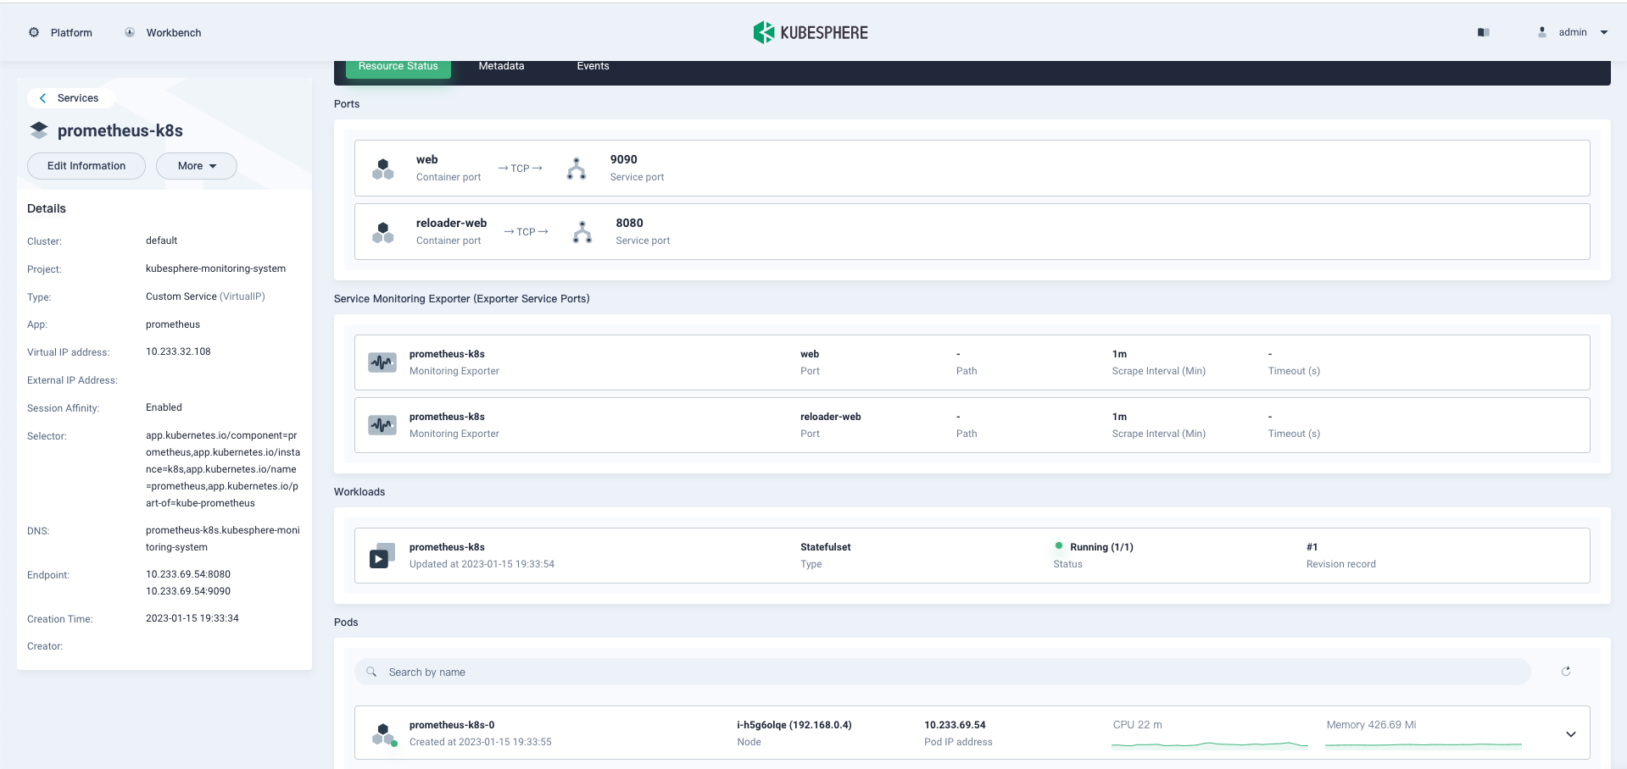This screenshot has height=769, width=1627.
Task: Open the Workbench dashboard icon
Action: pos(130,32)
